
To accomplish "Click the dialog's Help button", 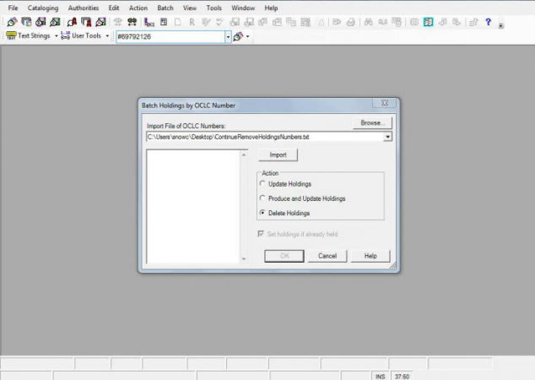I will [370, 256].
